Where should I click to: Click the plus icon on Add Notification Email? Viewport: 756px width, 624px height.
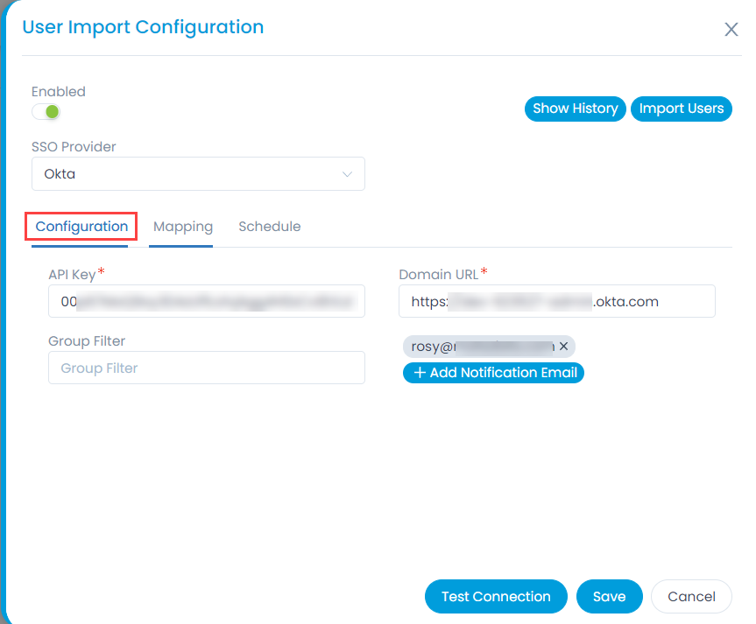(x=420, y=373)
